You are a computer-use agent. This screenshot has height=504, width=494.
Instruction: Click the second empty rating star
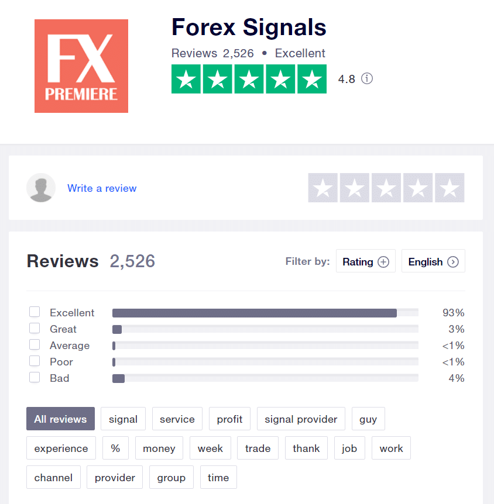point(354,188)
